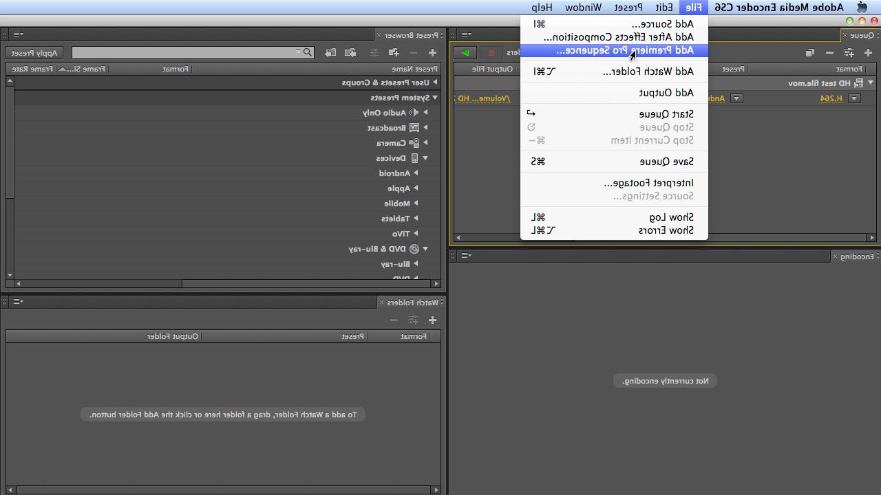Click Remove minus icon in Watch Folders

[x=394, y=320]
